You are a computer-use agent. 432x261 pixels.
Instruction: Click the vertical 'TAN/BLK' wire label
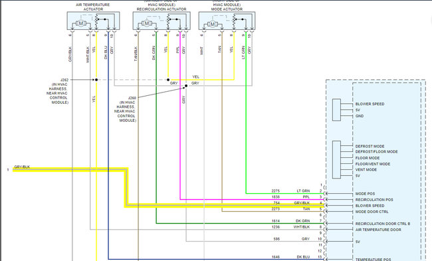(136, 53)
